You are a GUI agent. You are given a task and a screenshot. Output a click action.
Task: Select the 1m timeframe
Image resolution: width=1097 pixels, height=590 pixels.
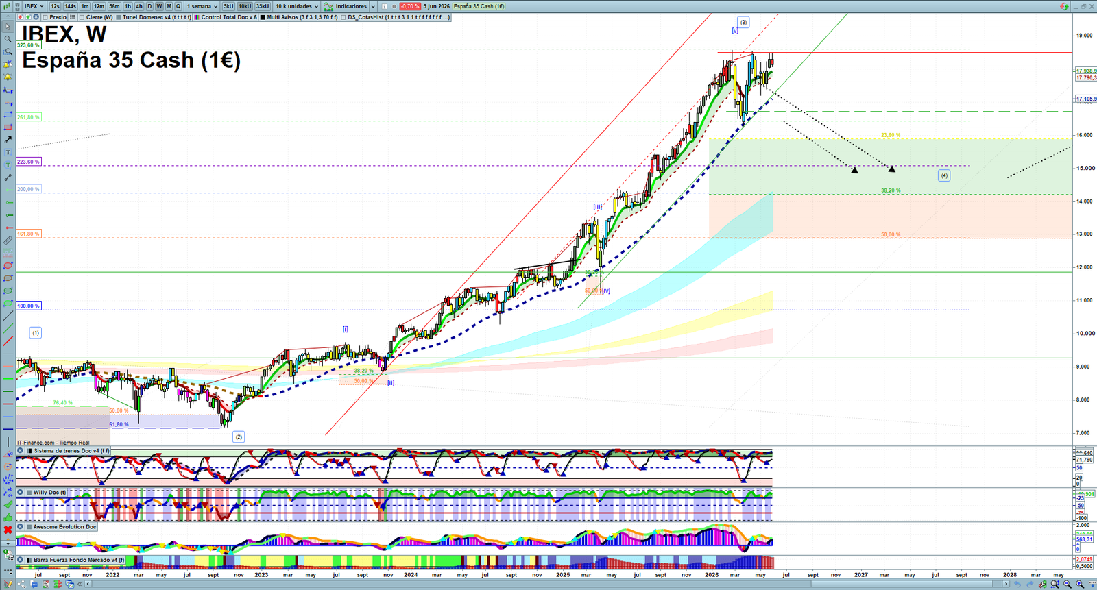85,6
